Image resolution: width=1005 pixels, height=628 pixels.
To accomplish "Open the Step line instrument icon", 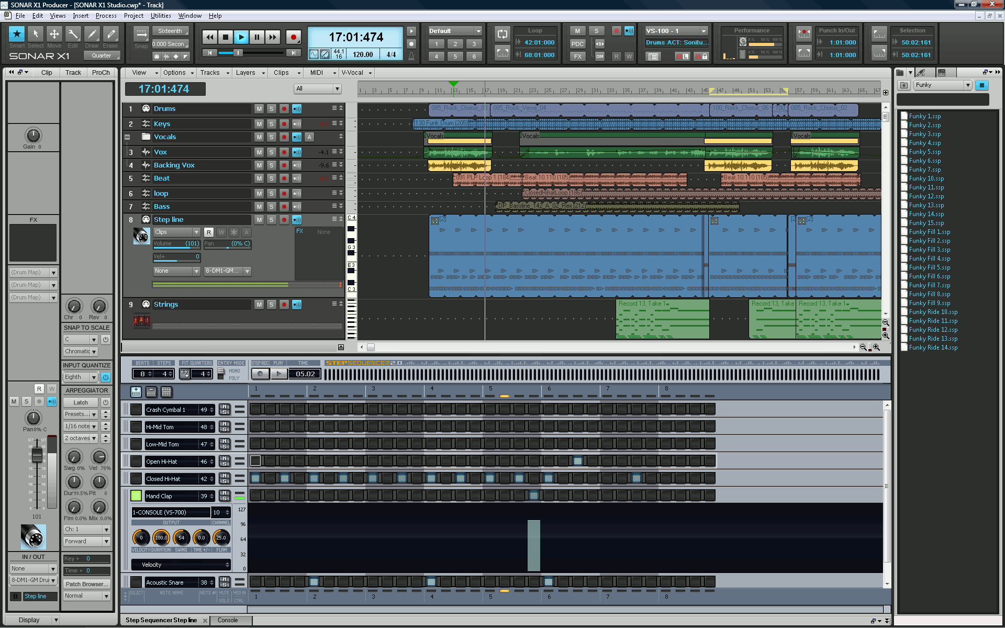I will pyautogui.click(x=141, y=236).
